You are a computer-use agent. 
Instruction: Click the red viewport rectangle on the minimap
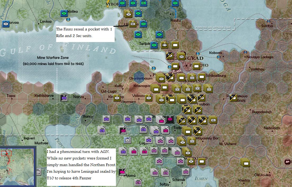[x=6, y=153]
